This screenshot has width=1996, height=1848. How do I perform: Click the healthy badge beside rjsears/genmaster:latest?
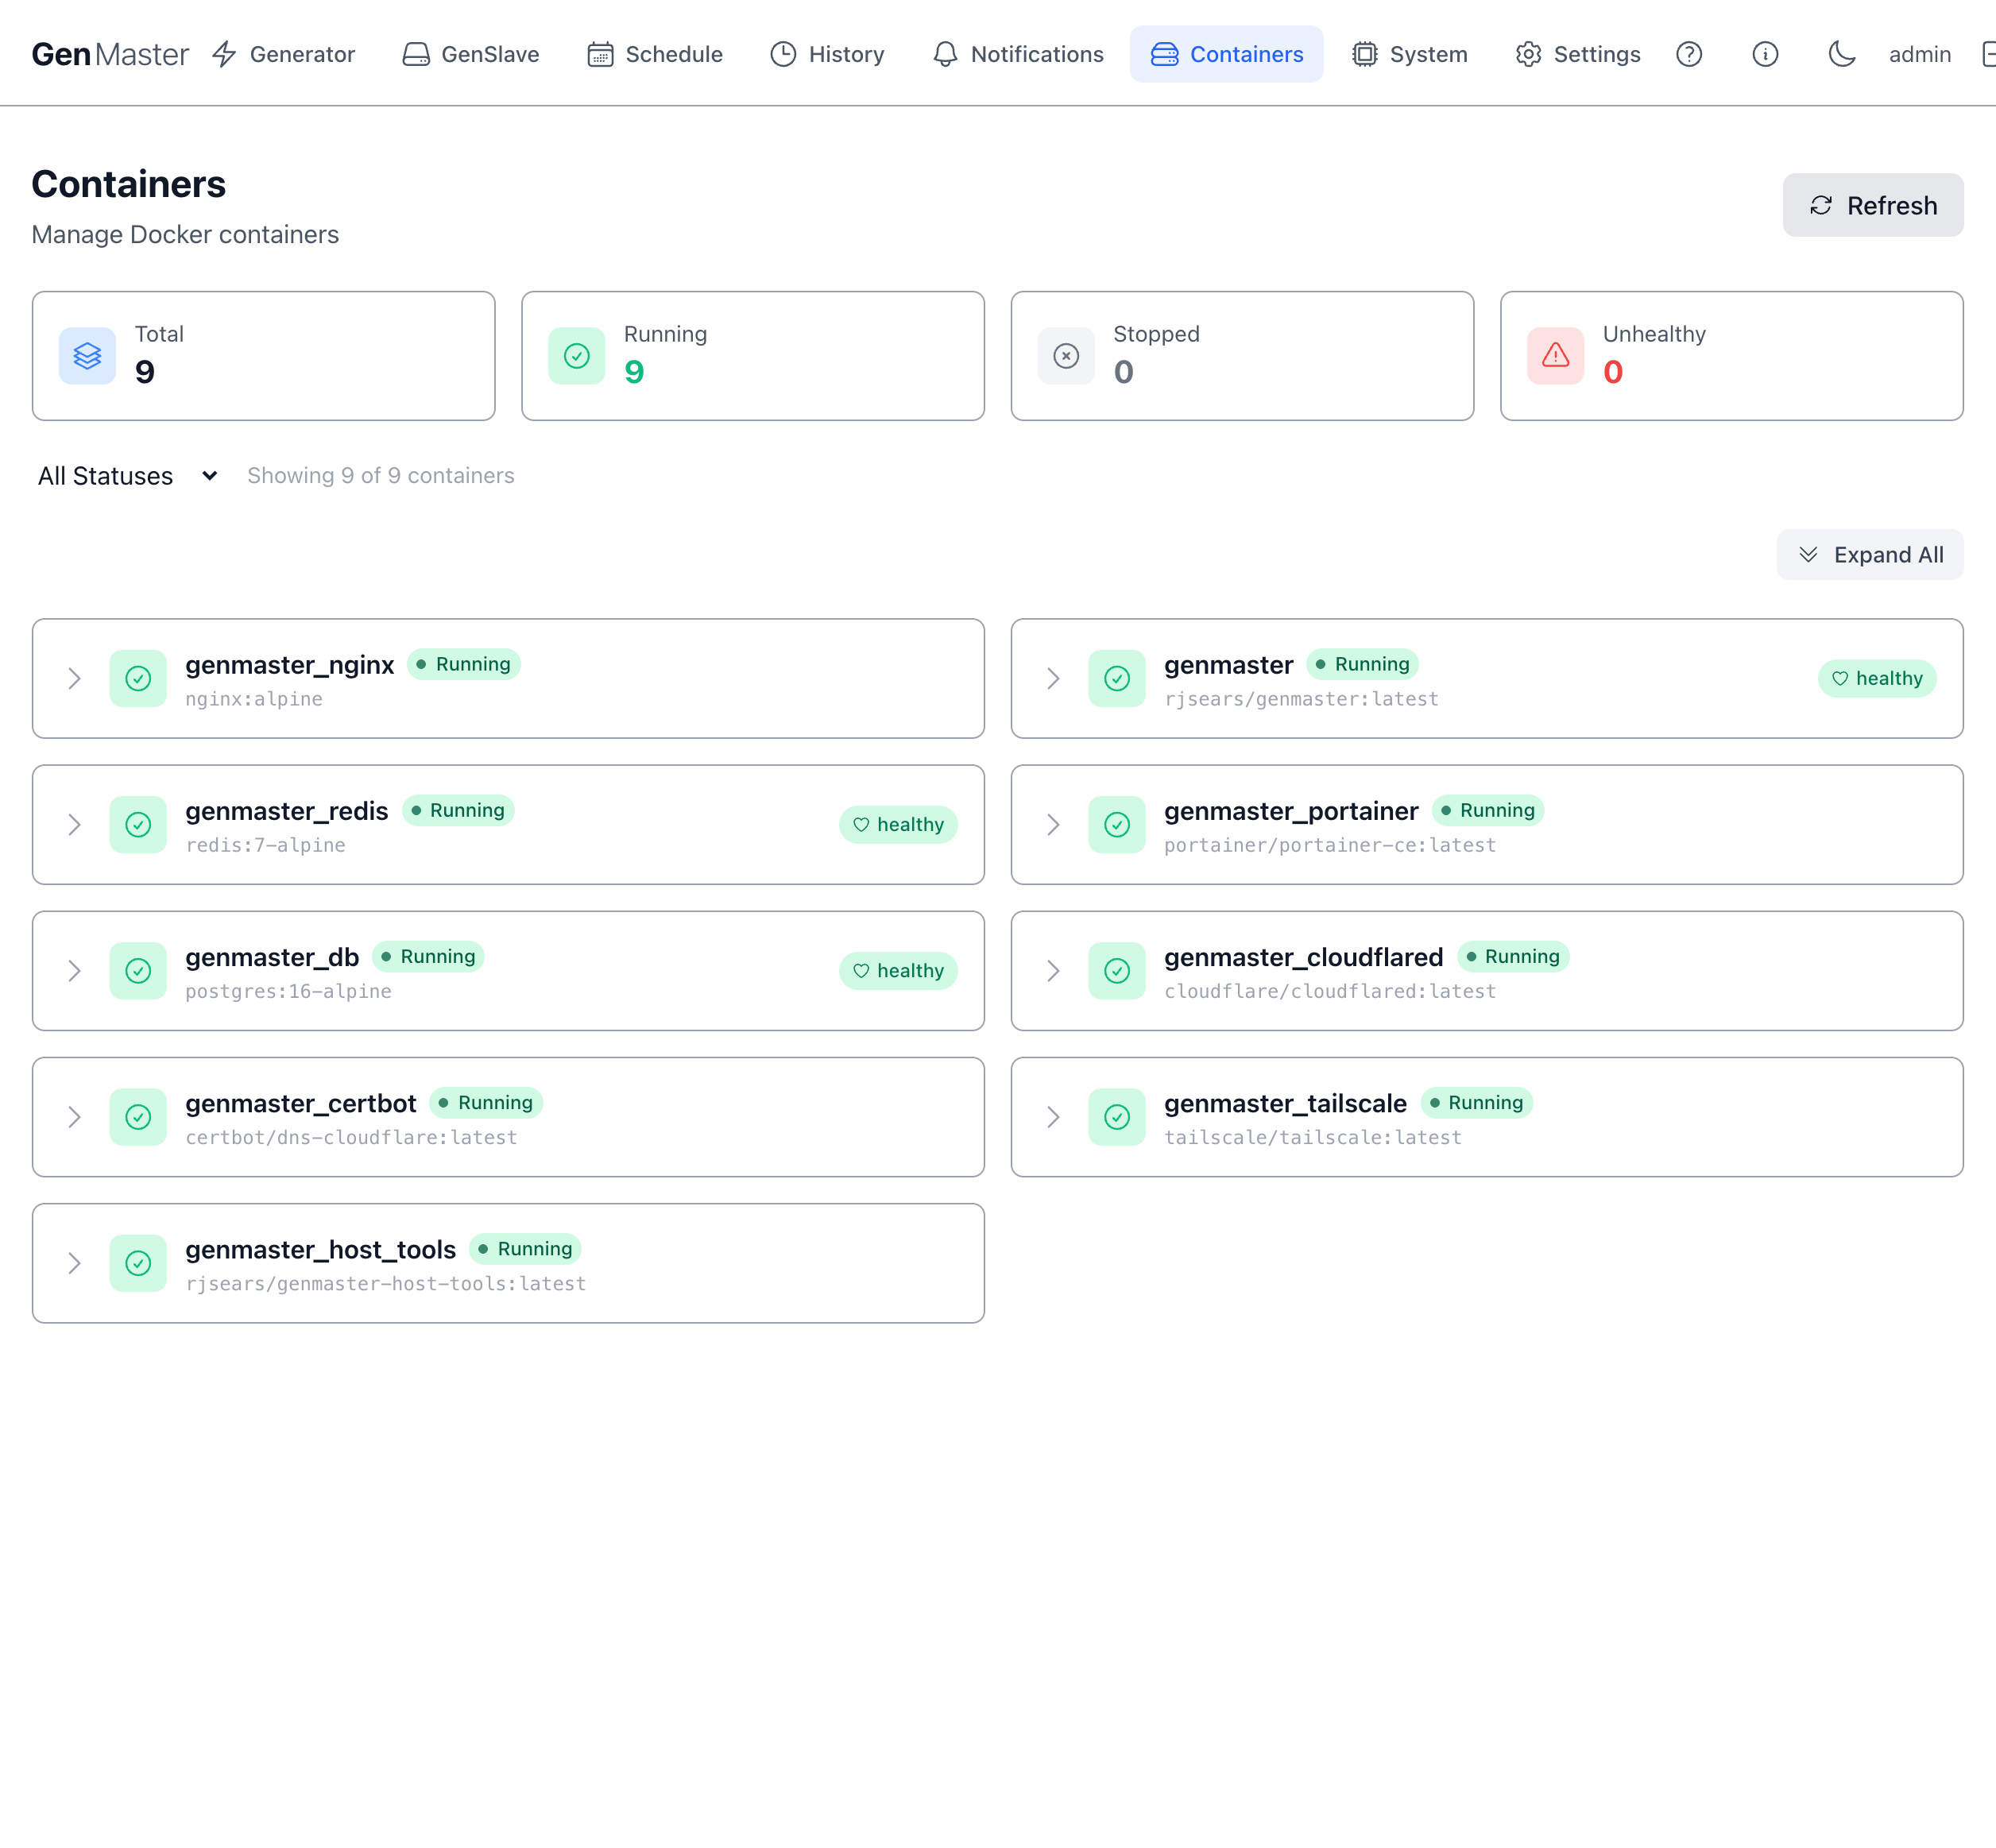point(1877,679)
